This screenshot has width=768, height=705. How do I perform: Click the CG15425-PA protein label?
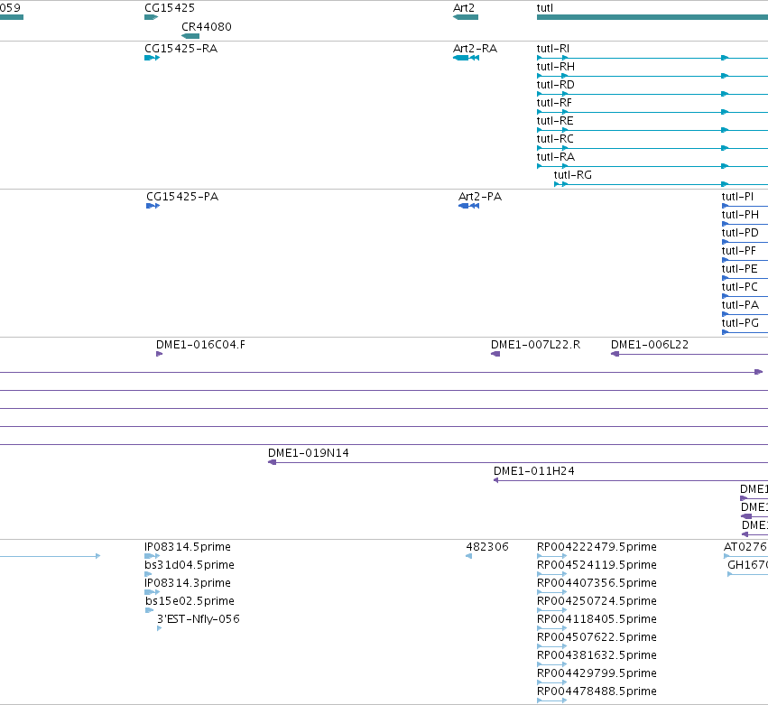click(182, 197)
